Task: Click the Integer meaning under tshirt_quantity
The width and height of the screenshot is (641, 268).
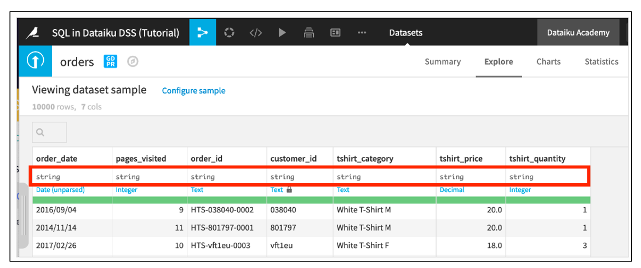Action: coord(520,190)
